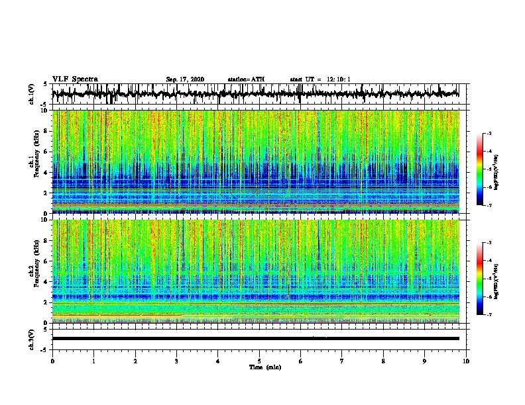Select the "start UT = 12:10:1" text
This screenshot has height=405, width=525.
(320, 79)
